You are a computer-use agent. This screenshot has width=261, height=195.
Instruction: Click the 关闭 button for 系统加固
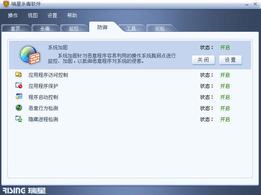coord(204,60)
